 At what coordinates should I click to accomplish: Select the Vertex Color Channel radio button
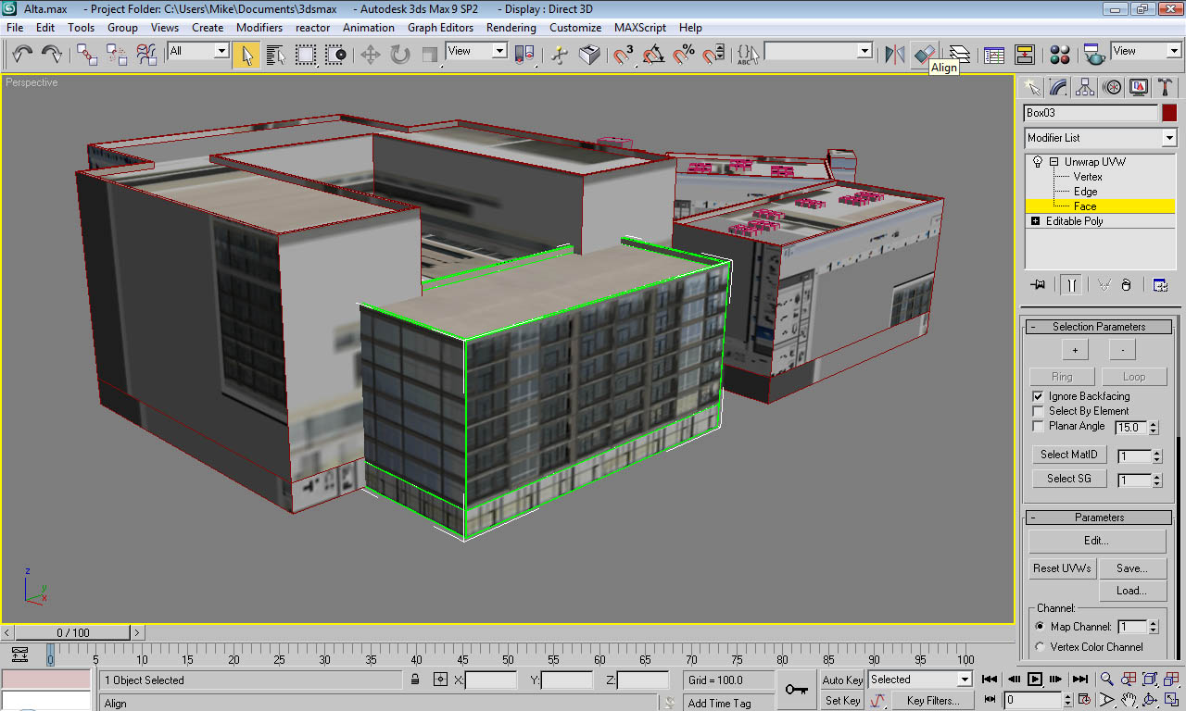click(x=1040, y=647)
